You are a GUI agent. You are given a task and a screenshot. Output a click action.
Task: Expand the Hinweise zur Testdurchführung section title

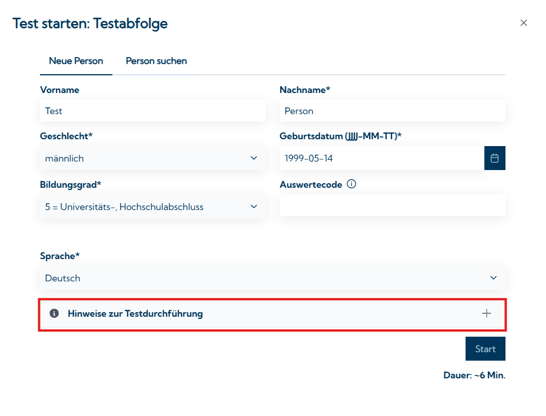point(135,313)
